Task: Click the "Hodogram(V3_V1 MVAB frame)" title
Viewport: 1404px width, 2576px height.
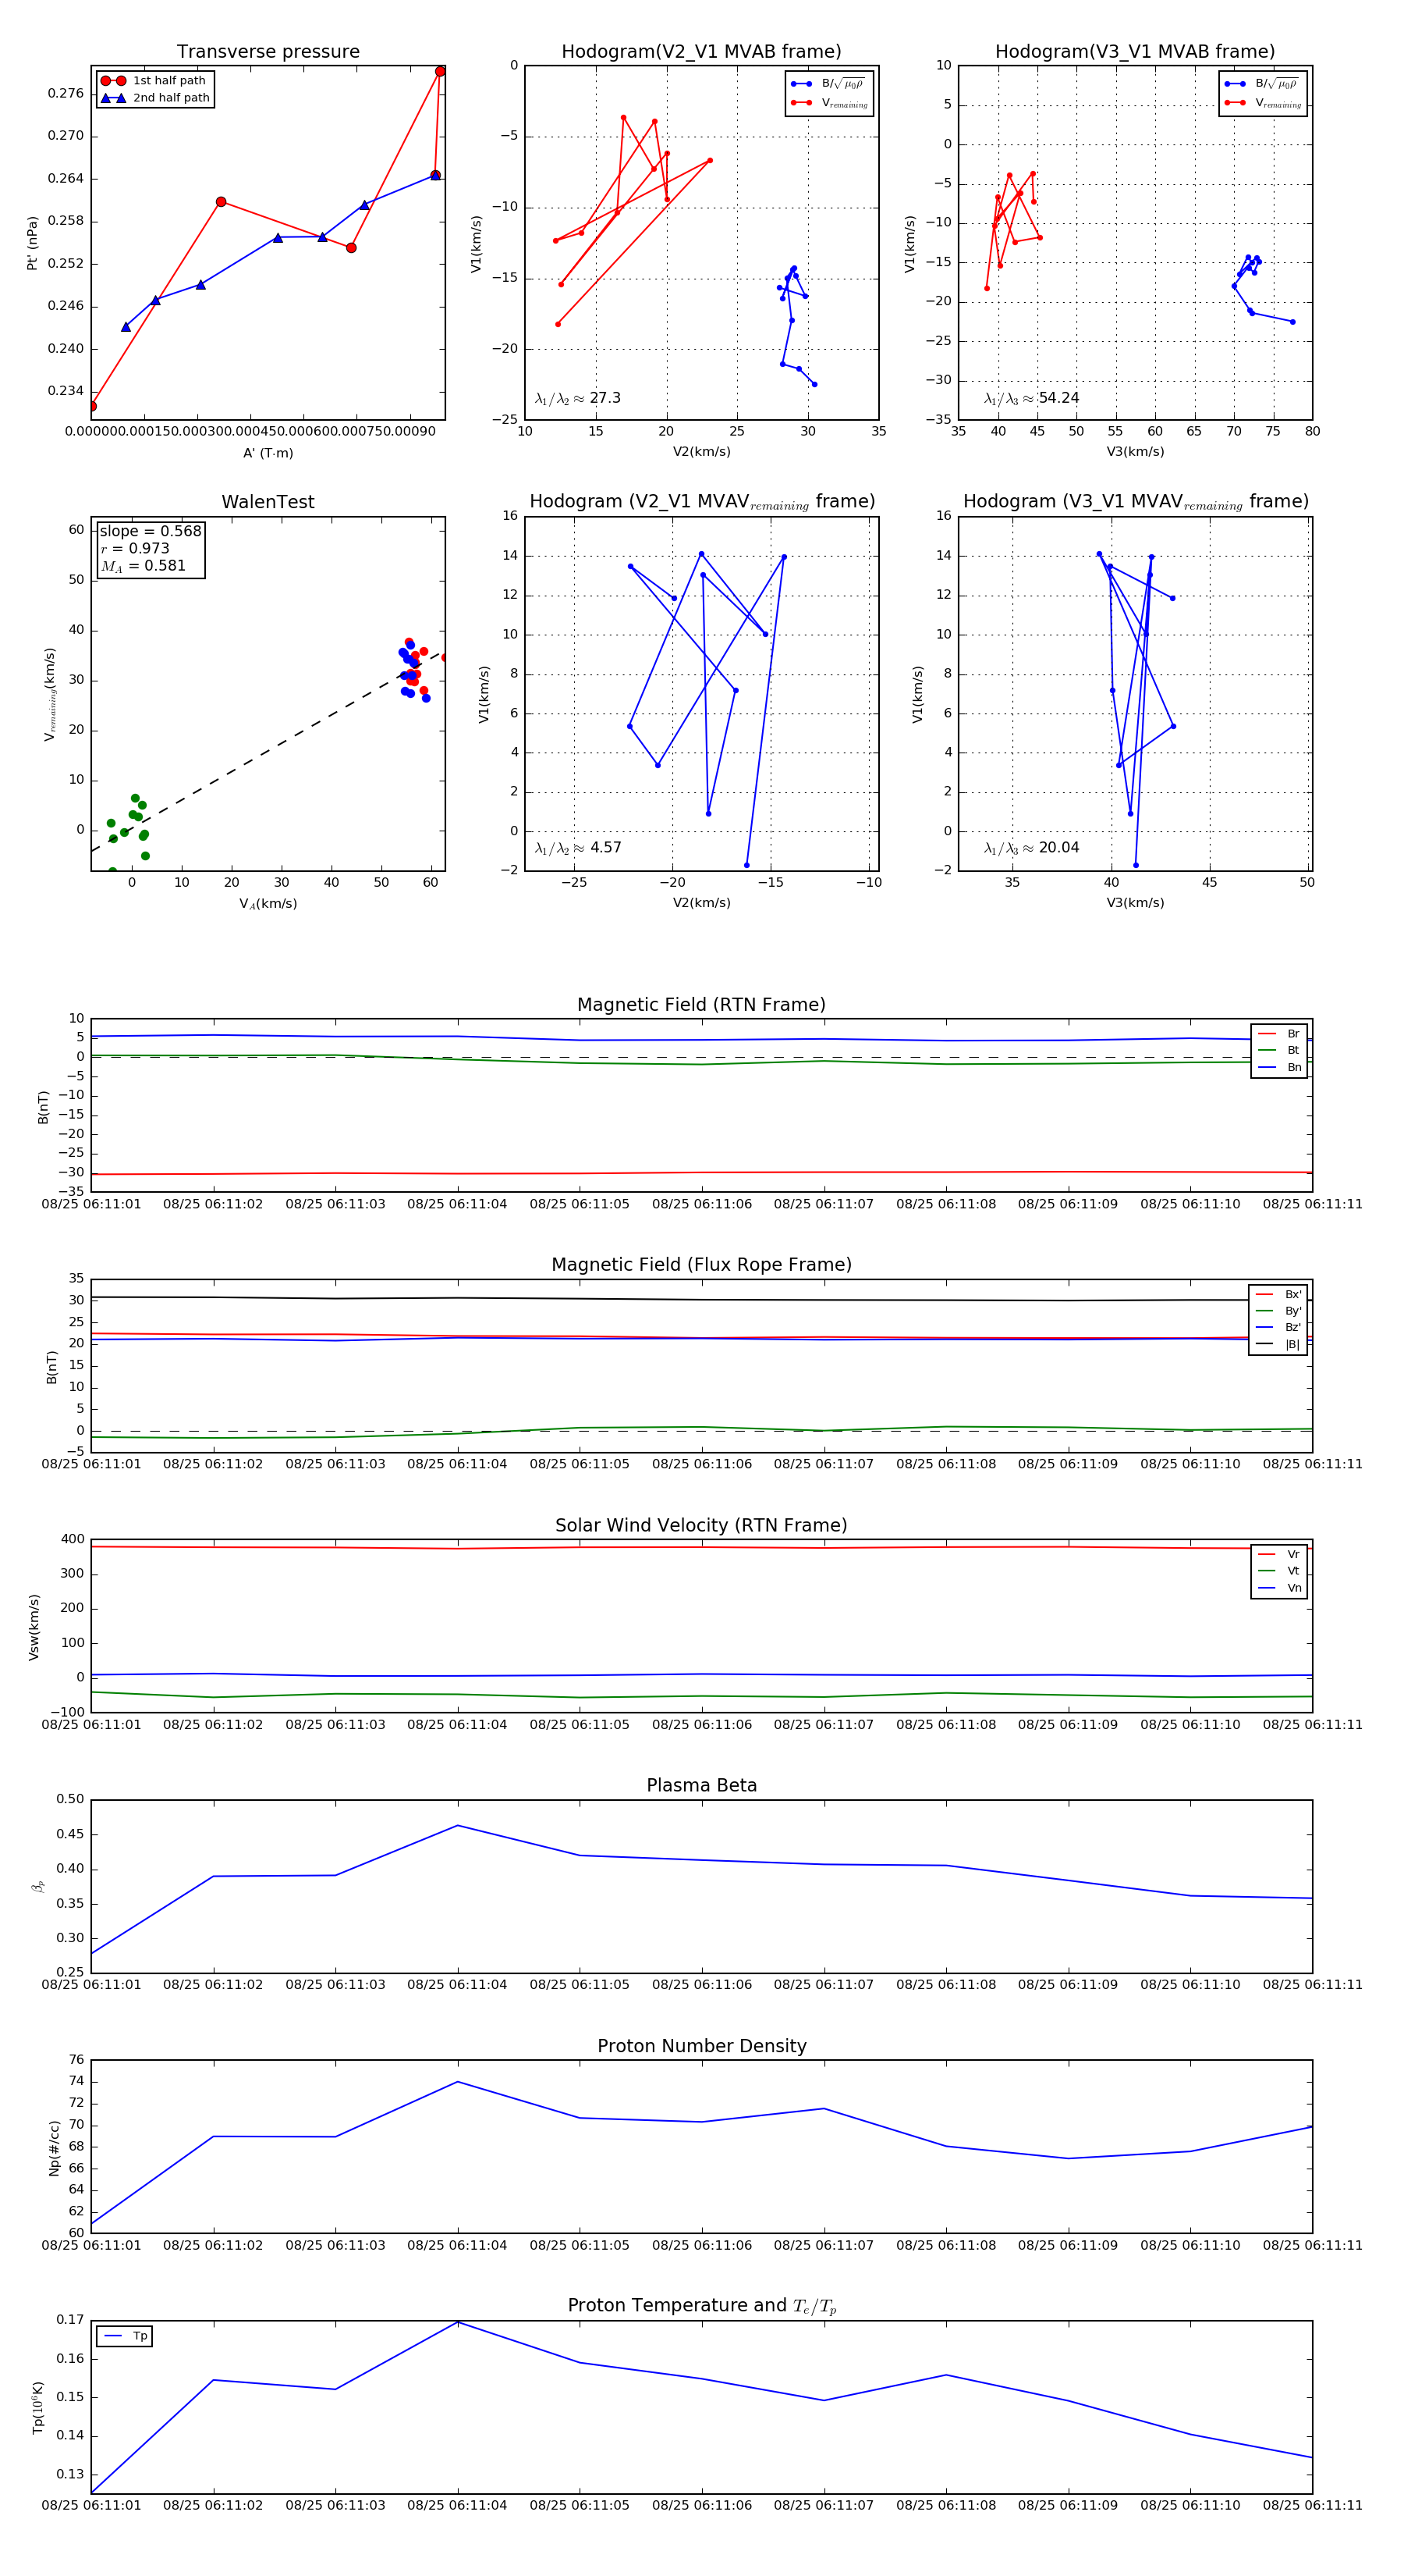Action: coord(1135,51)
